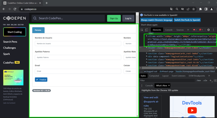
Task: Open DevTools settings gear
Action: [x=208, y=30]
